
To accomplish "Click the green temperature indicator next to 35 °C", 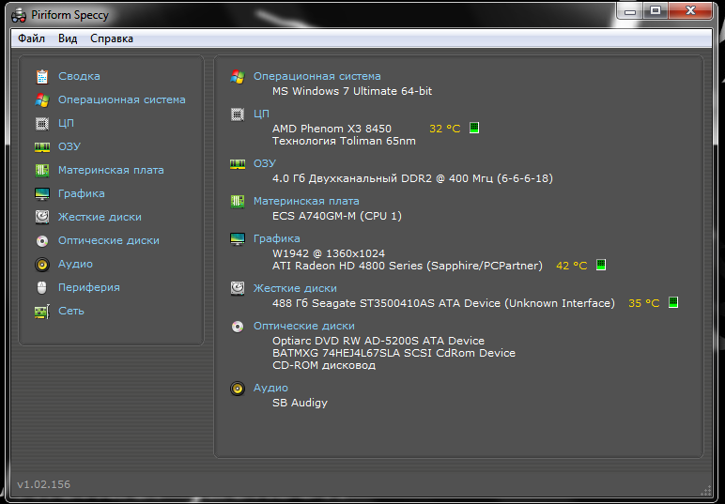I will (x=673, y=302).
